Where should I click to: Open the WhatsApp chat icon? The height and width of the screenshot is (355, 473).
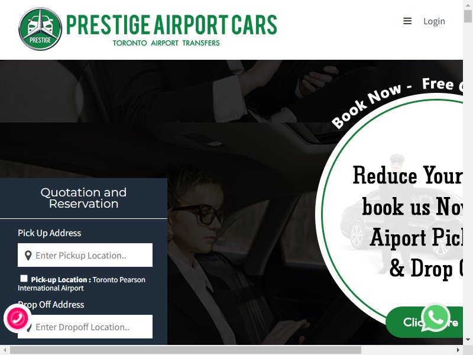pos(435,318)
